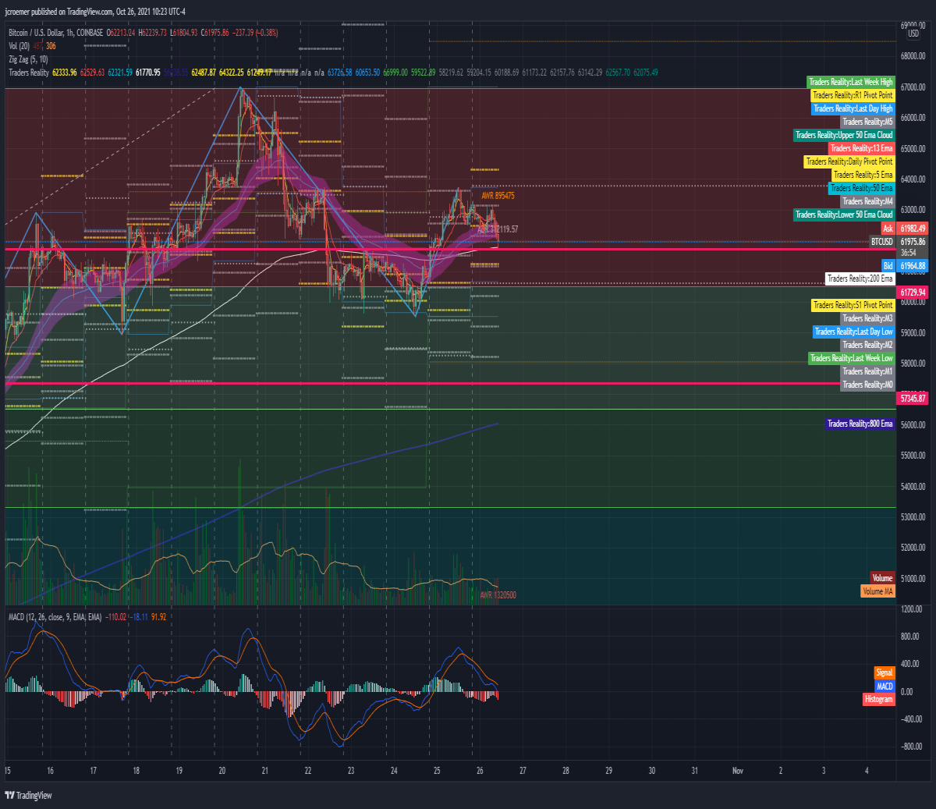Click the 56000.00 price axis tick

(x=913, y=425)
